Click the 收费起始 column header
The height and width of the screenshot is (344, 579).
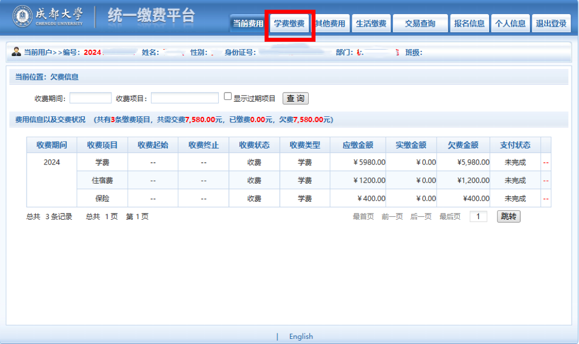click(153, 145)
